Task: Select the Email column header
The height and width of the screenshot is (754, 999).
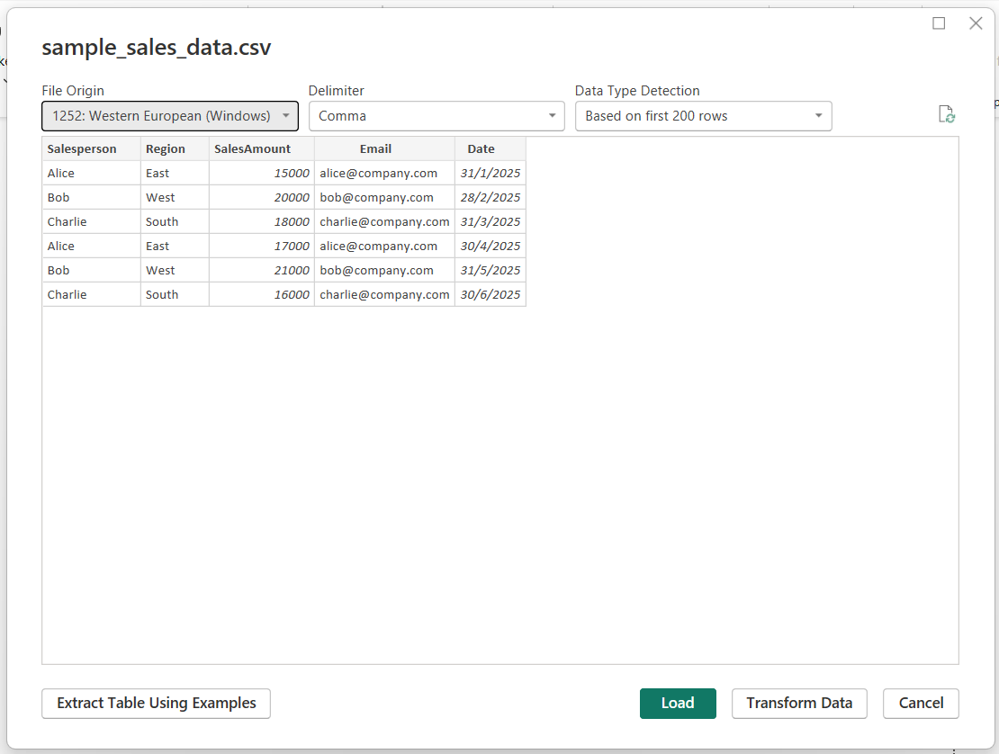Action: point(375,148)
